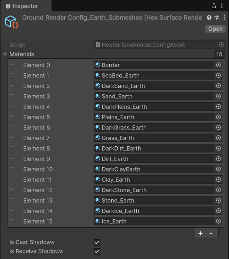Open object picker for Ice_Earth material

click(219, 221)
